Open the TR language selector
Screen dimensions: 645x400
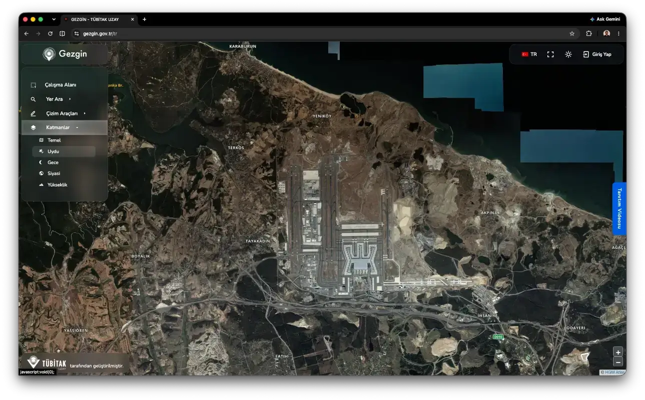pyautogui.click(x=529, y=54)
